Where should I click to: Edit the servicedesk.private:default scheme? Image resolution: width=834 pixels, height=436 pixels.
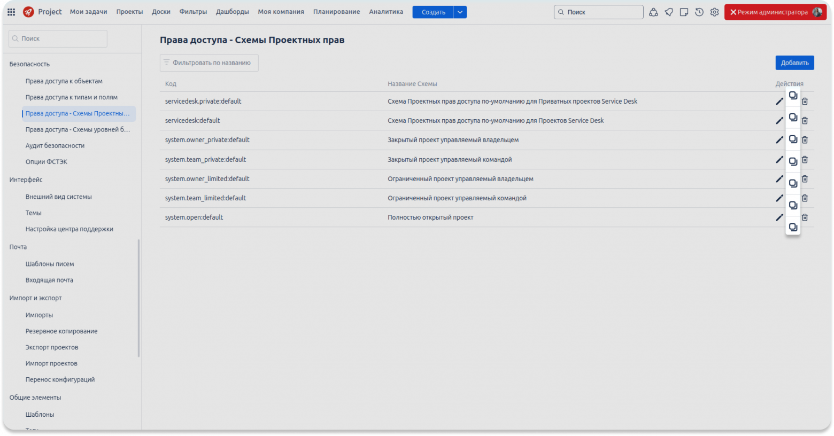[x=779, y=102]
